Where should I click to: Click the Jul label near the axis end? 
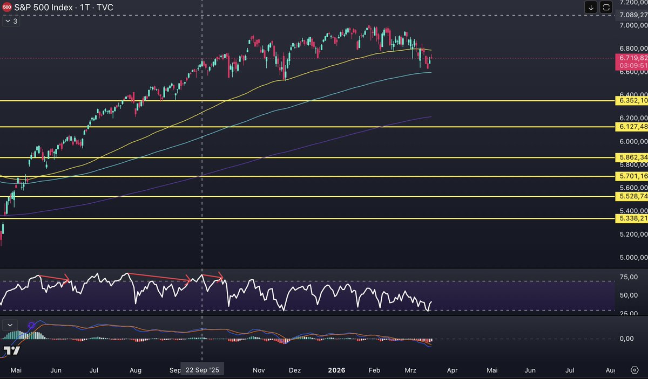point(570,370)
